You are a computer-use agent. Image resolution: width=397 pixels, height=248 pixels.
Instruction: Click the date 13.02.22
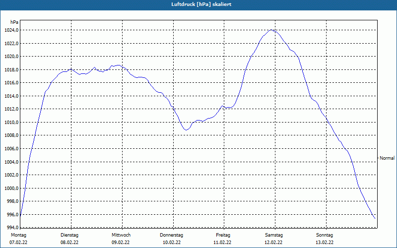tap(325, 243)
